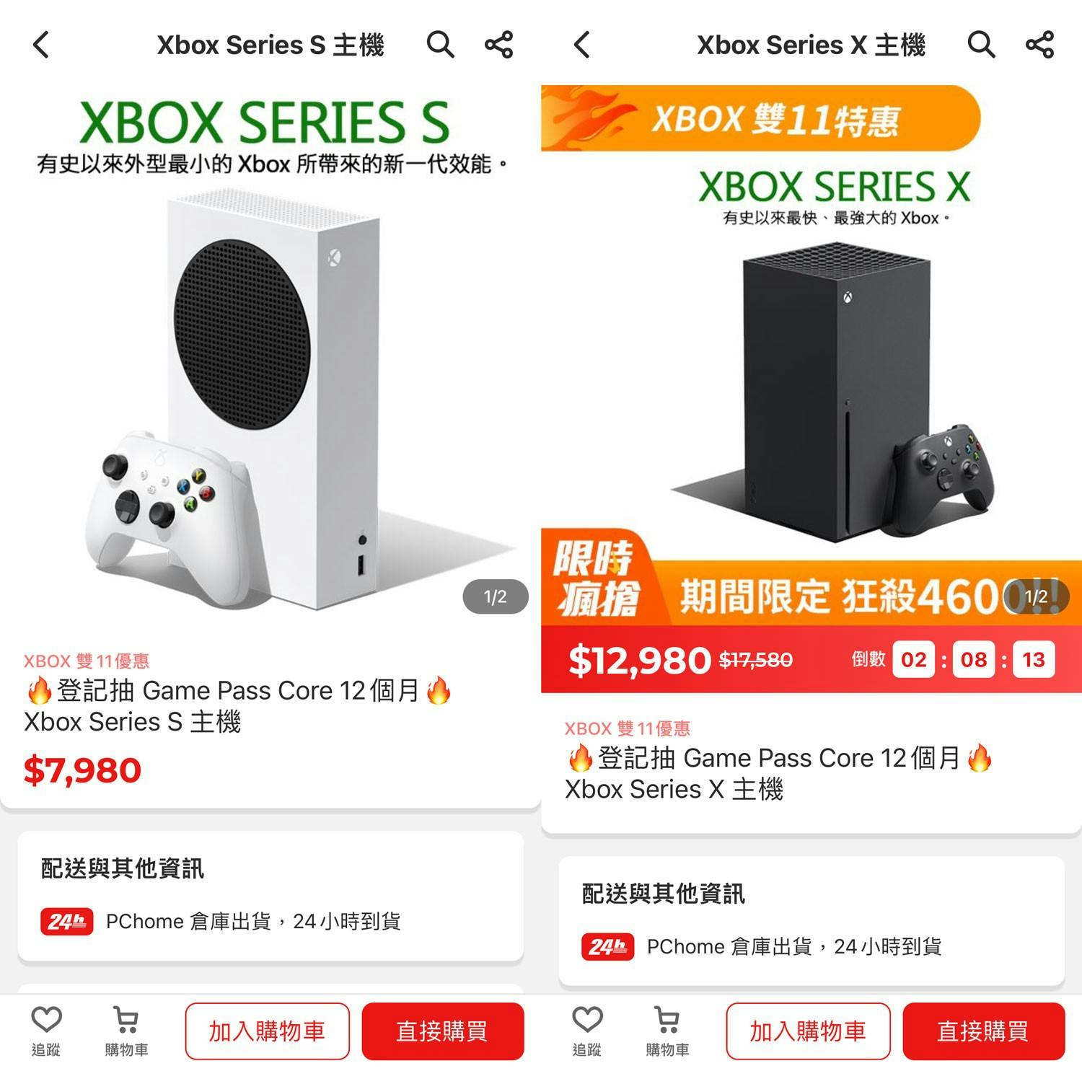Open shopping cart icon on Series S page
The height and width of the screenshot is (1084, 1082).
[127, 1031]
